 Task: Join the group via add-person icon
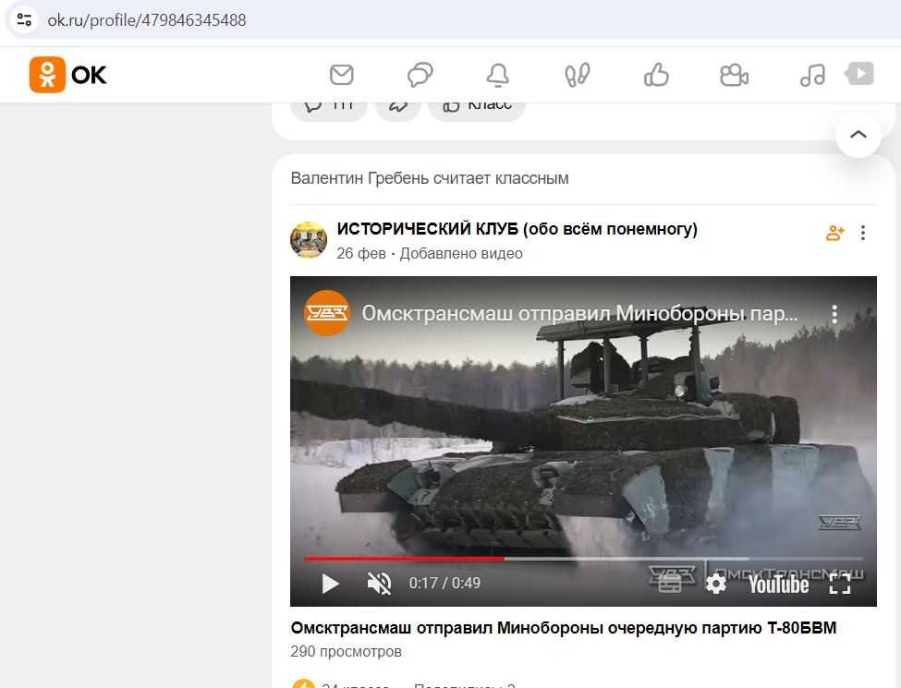834,233
